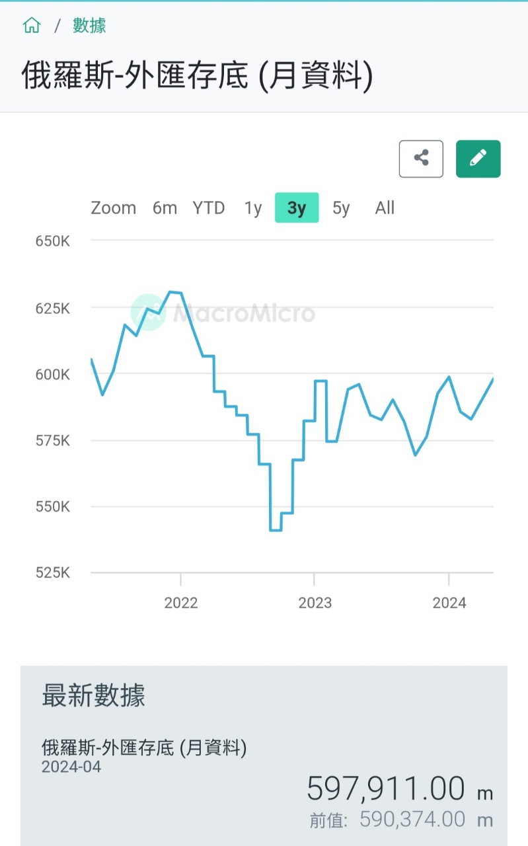Click the 2024 x-axis label

pyautogui.click(x=449, y=603)
